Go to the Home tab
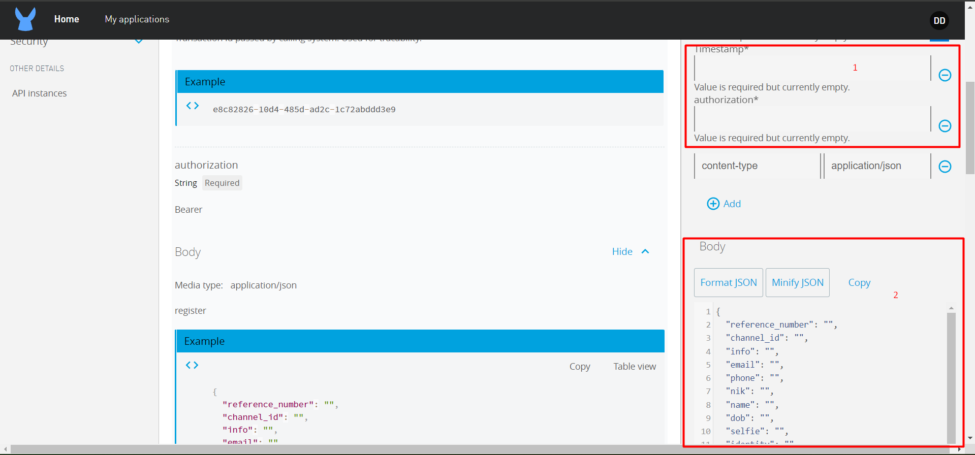975x455 pixels. 67,19
